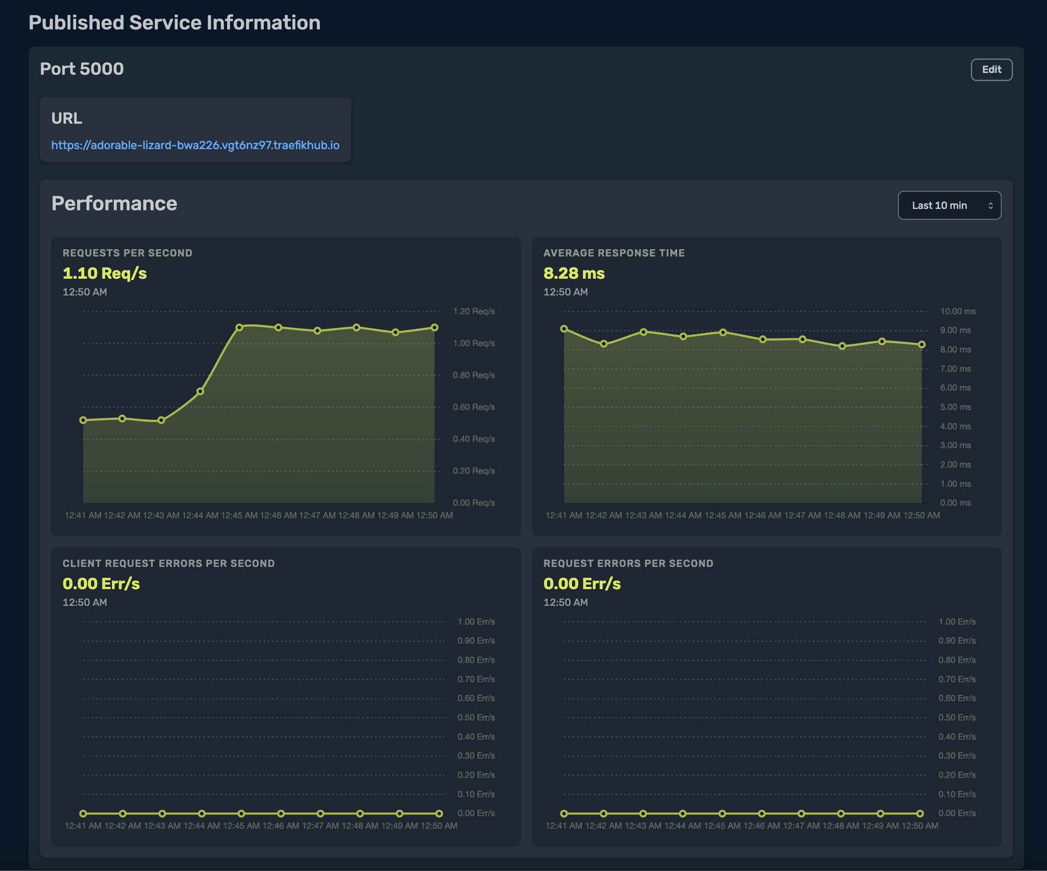The height and width of the screenshot is (871, 1047).
Task: Click first point on Client Request Errors chart
Action: coord(83,813)
